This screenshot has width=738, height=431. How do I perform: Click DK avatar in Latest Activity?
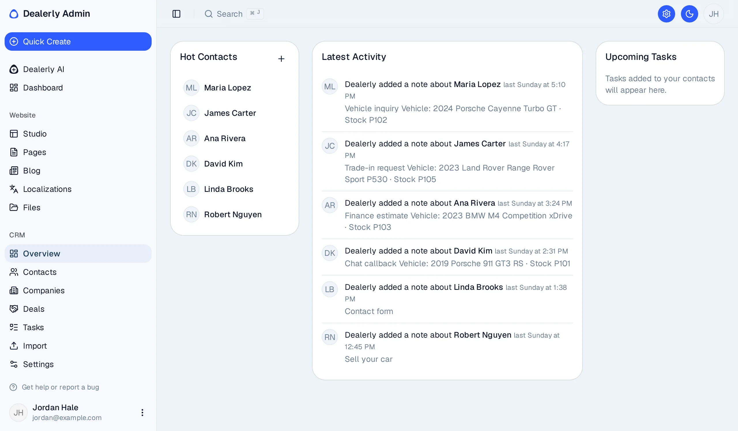tap(330, 253)
